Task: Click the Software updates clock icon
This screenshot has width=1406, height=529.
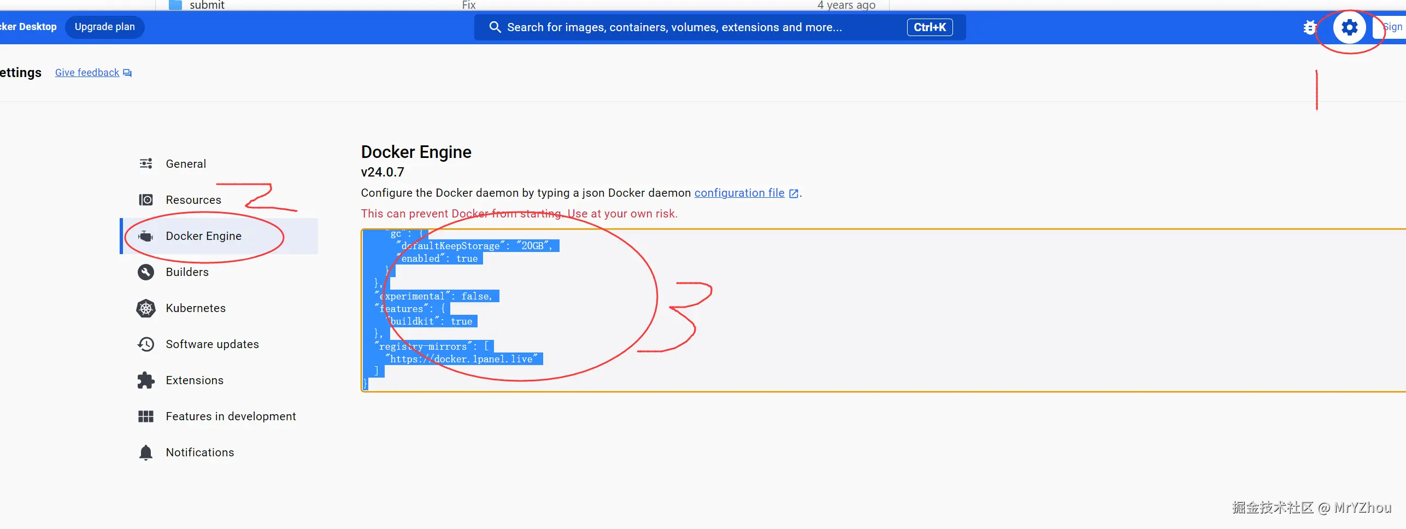Action: pos(146,344)
